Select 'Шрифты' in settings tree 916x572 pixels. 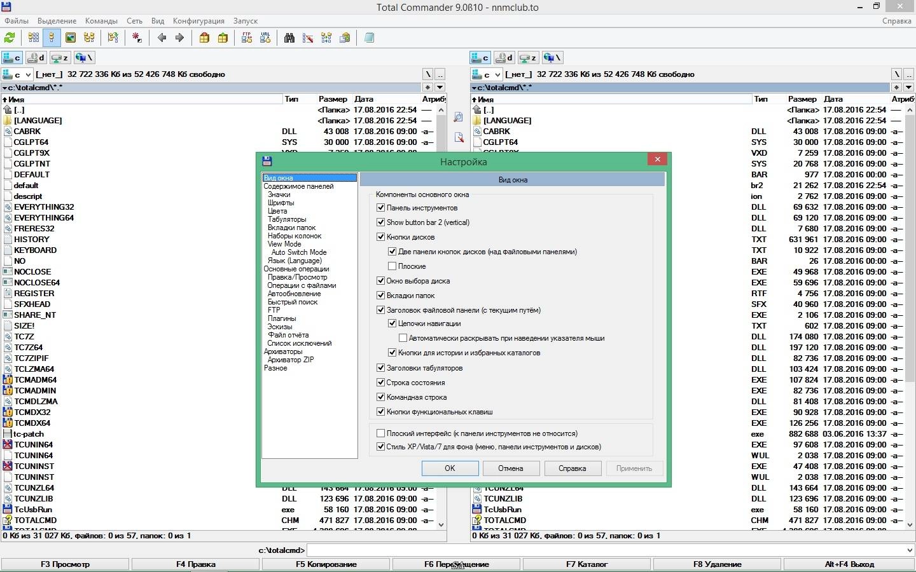tap(281, 203)
